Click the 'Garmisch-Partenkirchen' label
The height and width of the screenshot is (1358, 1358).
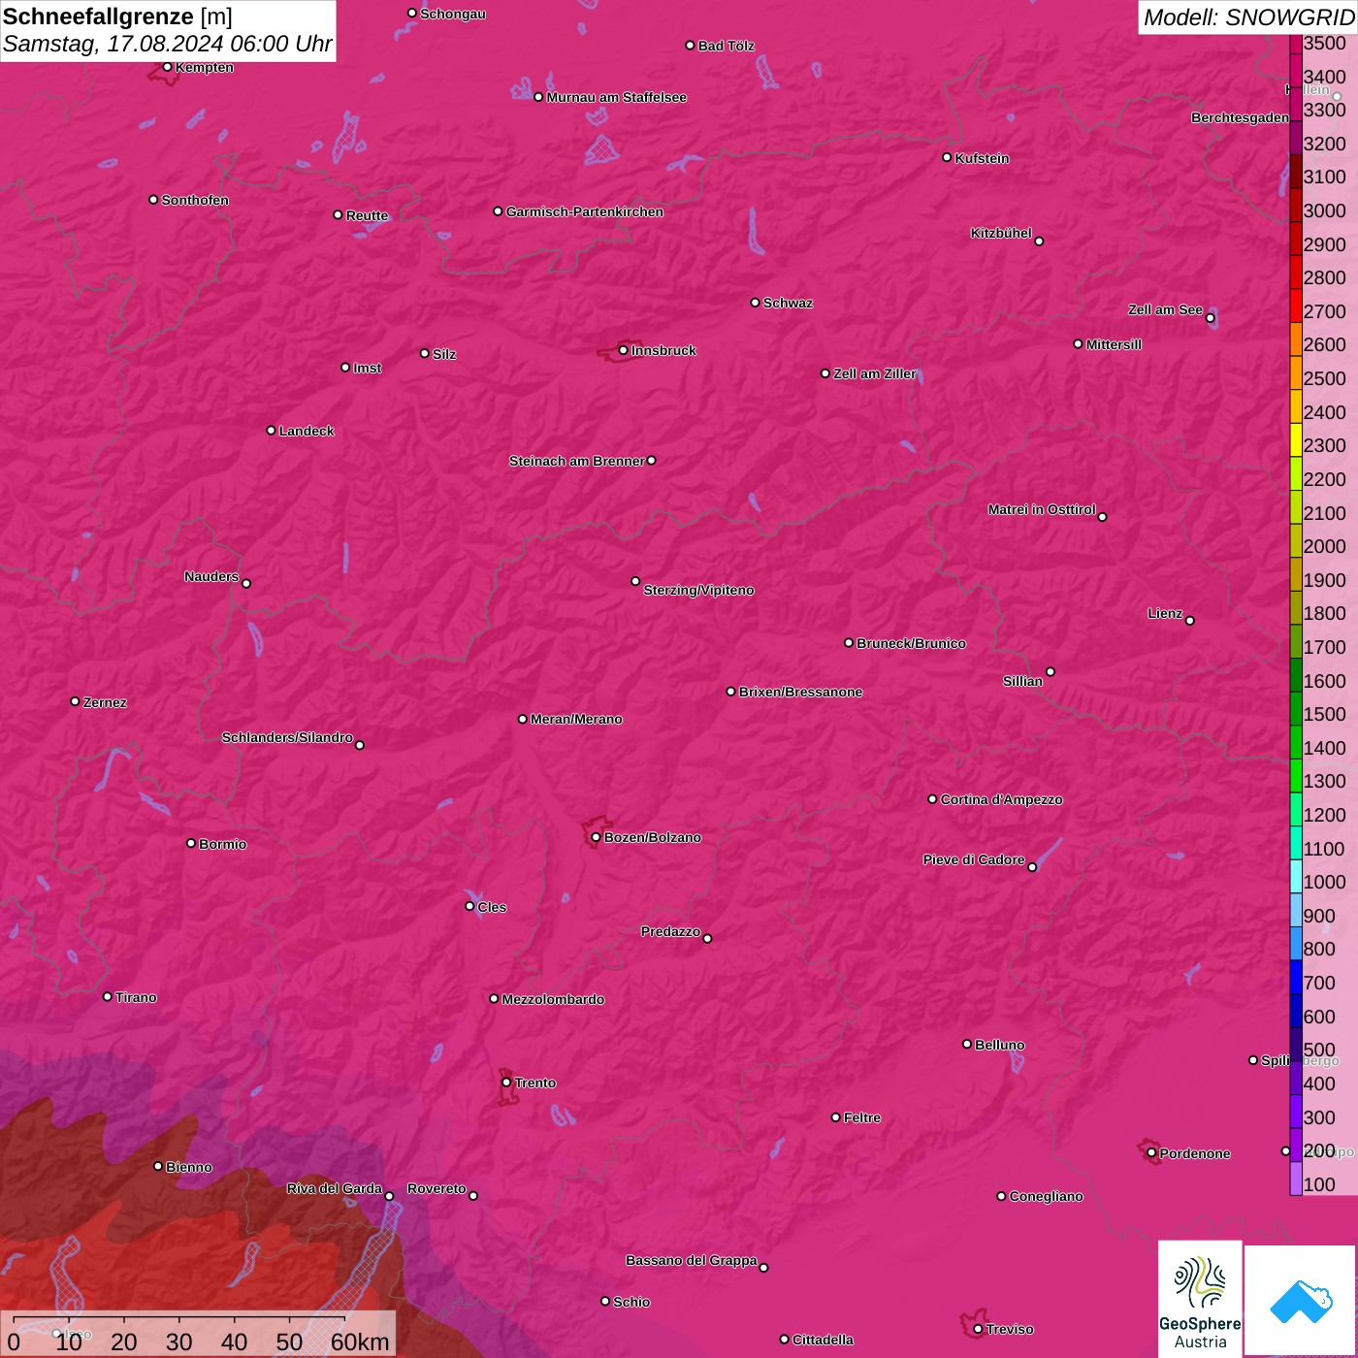tap(585, 211)
